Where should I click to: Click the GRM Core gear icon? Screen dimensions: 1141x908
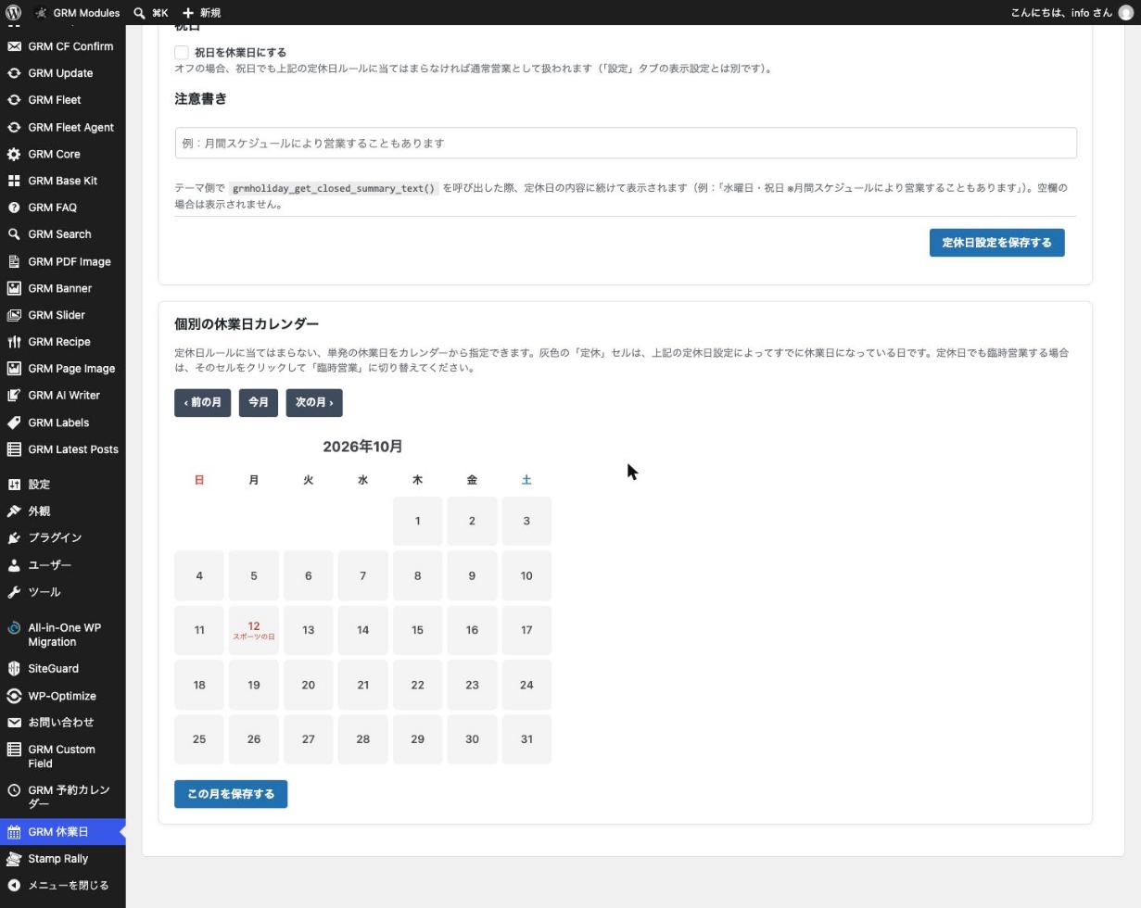(x=14, y=154)
